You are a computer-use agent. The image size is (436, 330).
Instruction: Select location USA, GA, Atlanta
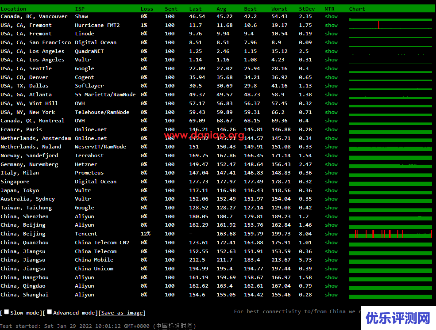pos(26,95)
